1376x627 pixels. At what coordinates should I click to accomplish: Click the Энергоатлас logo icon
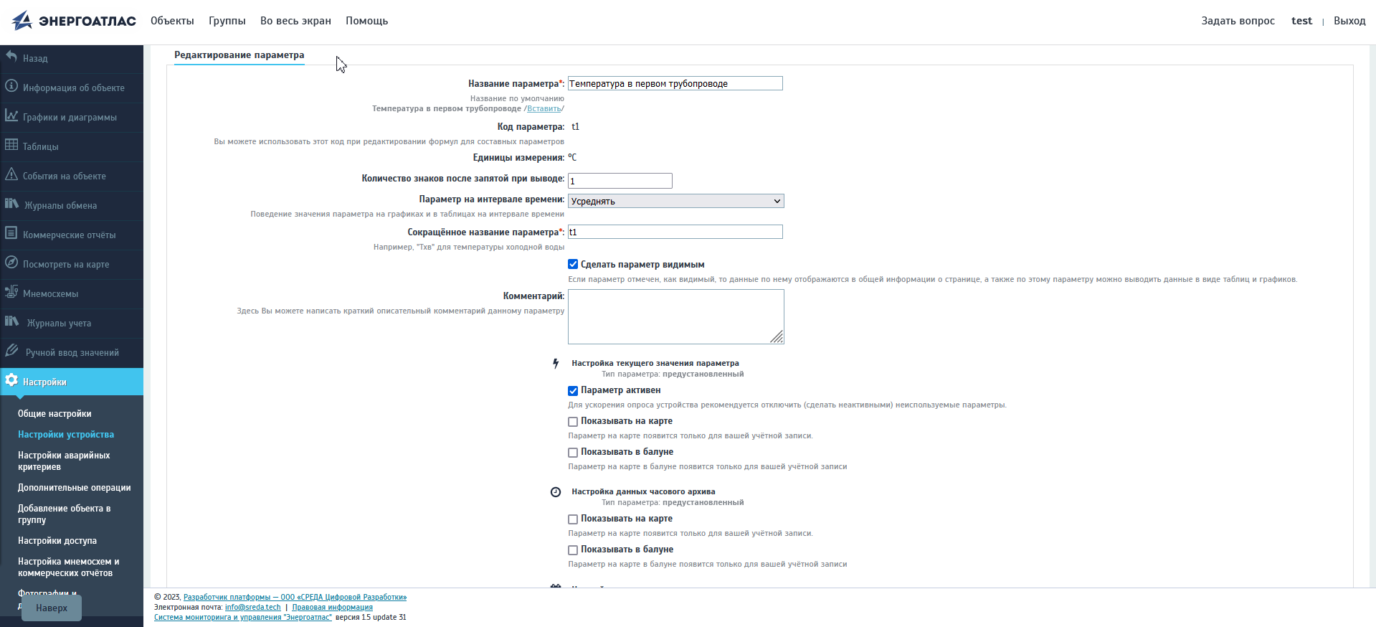pos(22,20)
